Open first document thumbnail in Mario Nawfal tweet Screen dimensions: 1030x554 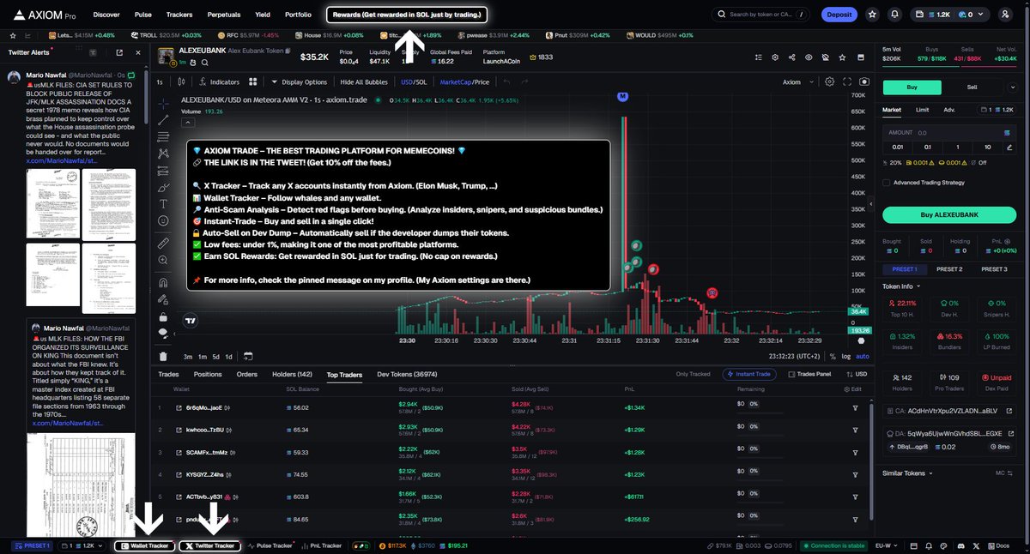point(52,205)
